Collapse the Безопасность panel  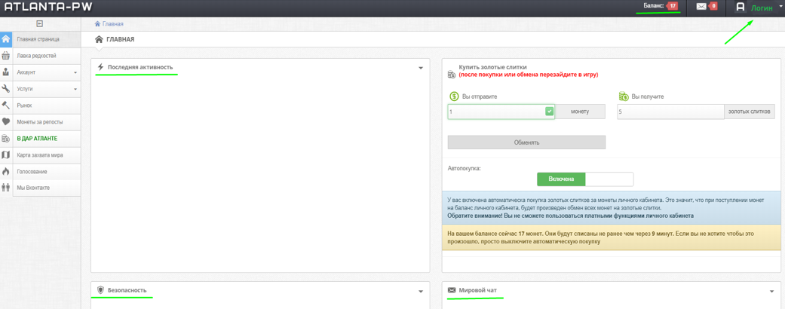[x=421, y=290]
